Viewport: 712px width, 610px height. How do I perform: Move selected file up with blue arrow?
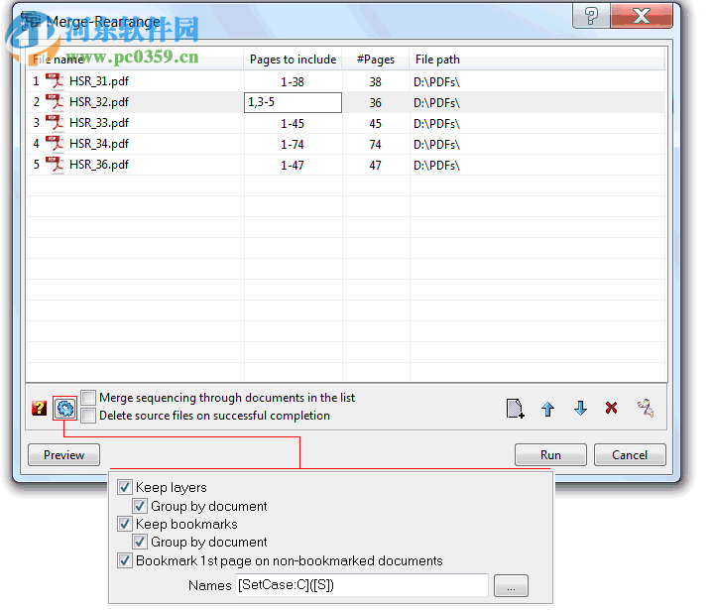(547, 409)
